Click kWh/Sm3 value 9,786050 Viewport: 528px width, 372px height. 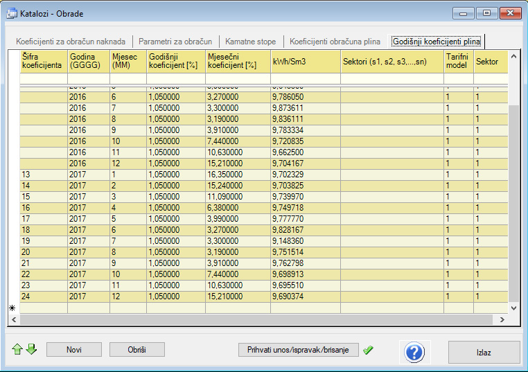pyautogui.click(x=306, y=97)
